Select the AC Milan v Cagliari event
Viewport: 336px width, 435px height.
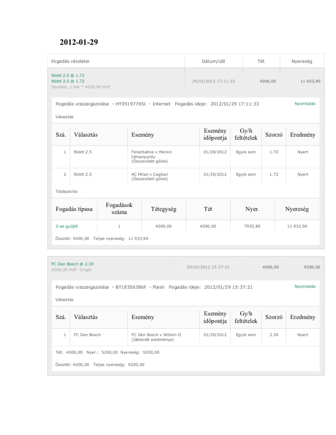pos(150,176)
